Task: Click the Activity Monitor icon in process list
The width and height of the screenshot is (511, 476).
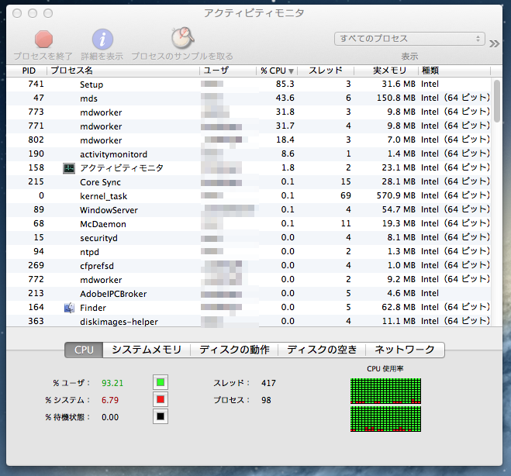Action: [x=69, y=168]
